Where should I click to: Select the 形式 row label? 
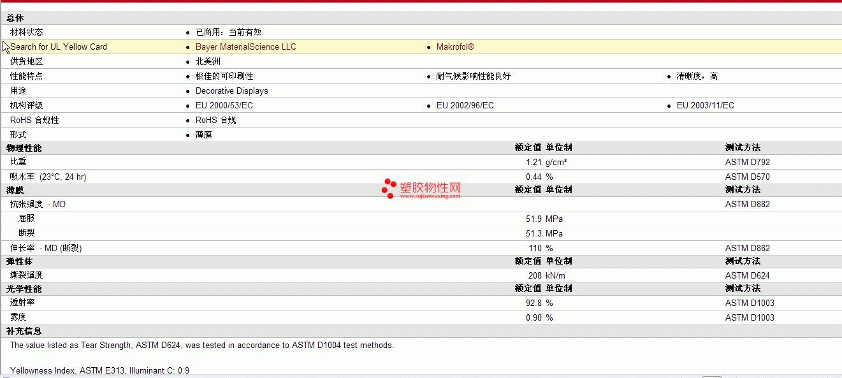(x=18, y=135)
